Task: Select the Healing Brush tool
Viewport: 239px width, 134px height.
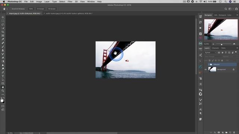Action: pos(3,43)
